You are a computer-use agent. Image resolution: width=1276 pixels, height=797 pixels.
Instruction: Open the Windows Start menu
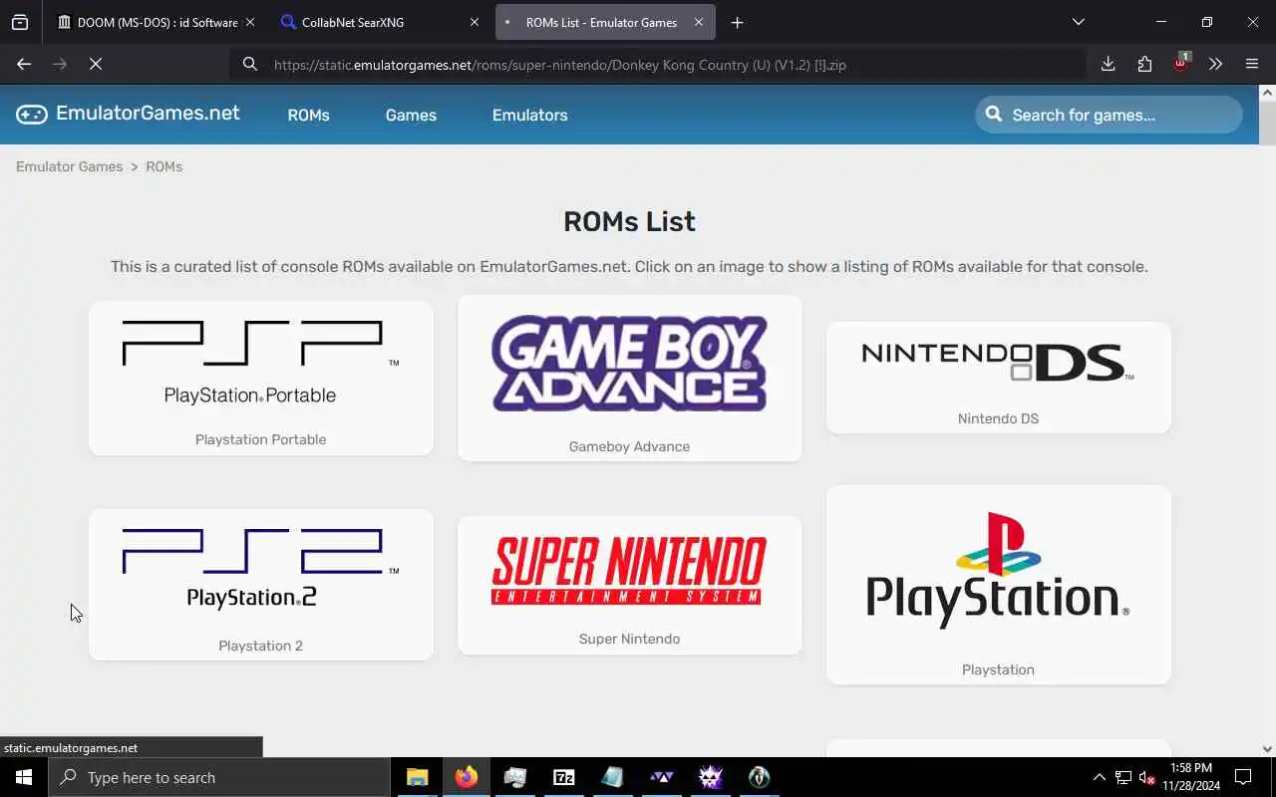pyautogui.click(x=24, y=777)
